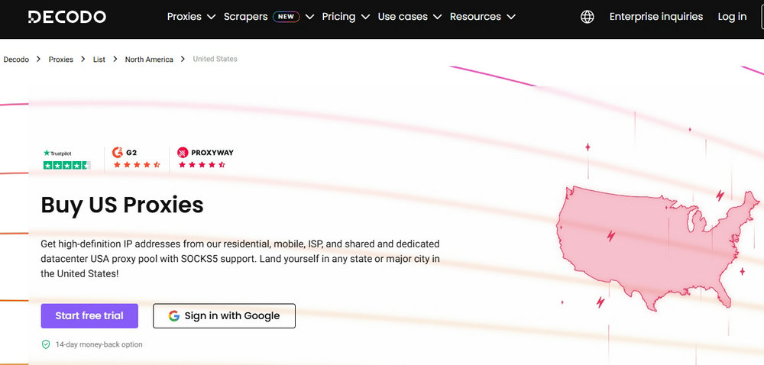Expand the Scrapers menu chevron

pos(310,17)
